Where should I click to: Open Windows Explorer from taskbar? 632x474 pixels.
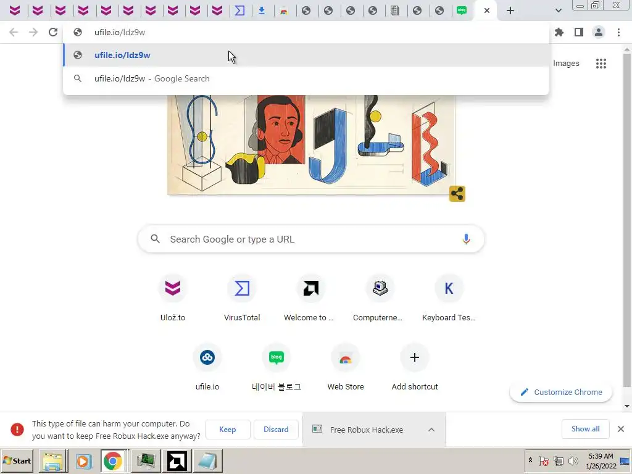53,460
